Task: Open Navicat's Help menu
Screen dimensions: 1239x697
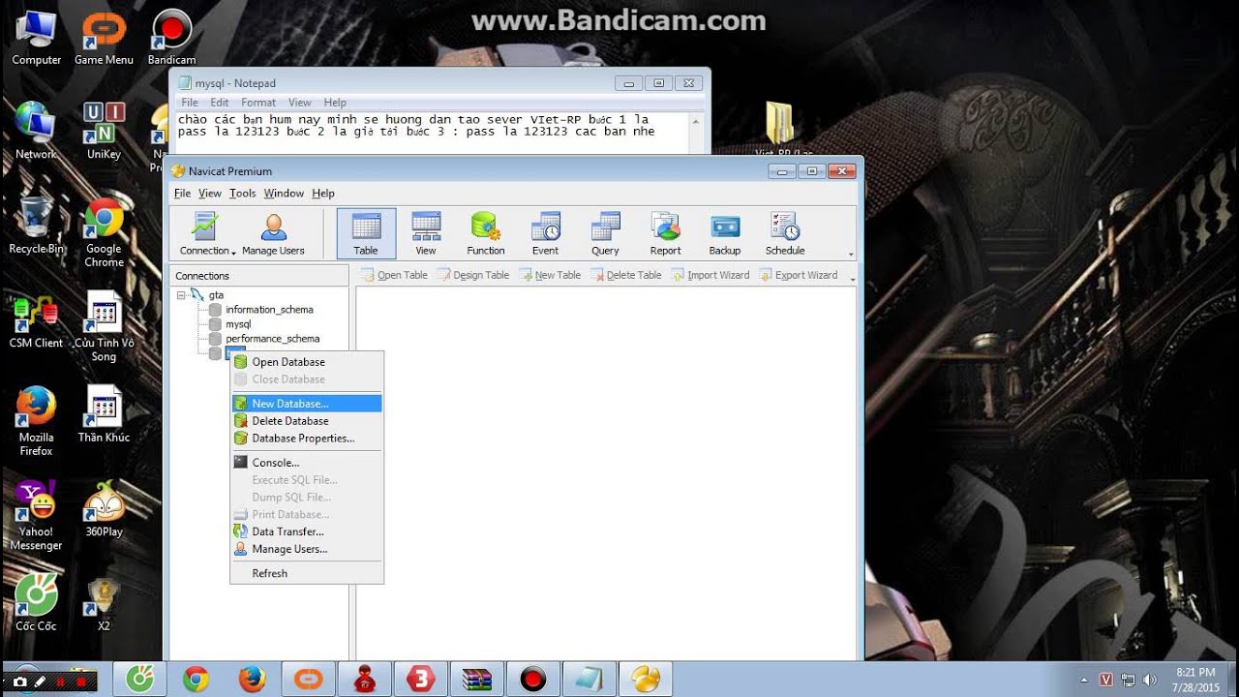Action: 323,194
